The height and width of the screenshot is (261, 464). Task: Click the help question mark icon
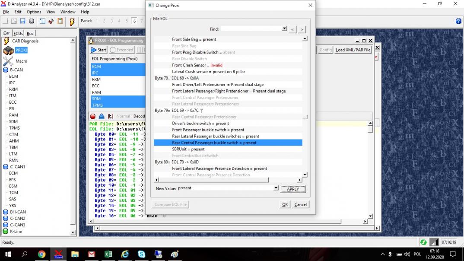tap(458, 21)
